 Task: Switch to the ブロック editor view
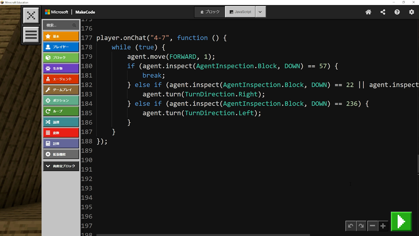pyautogui.click(x=210, y=12)
